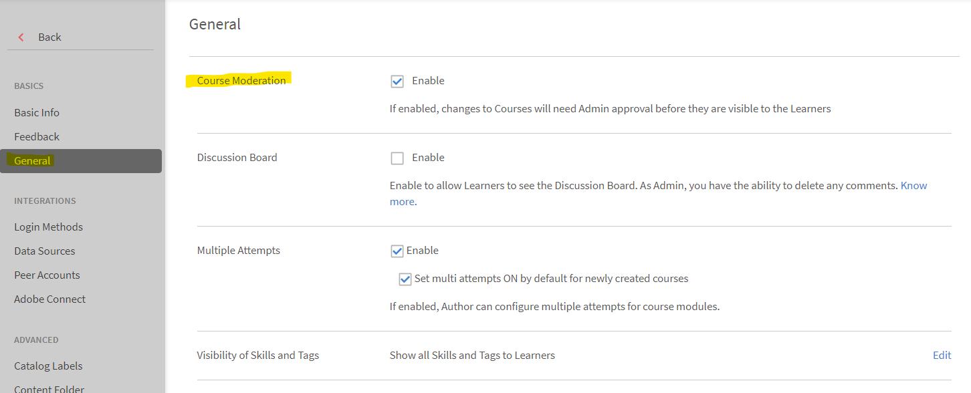Edit Visibility of Skills and Tags

(942, 356)
